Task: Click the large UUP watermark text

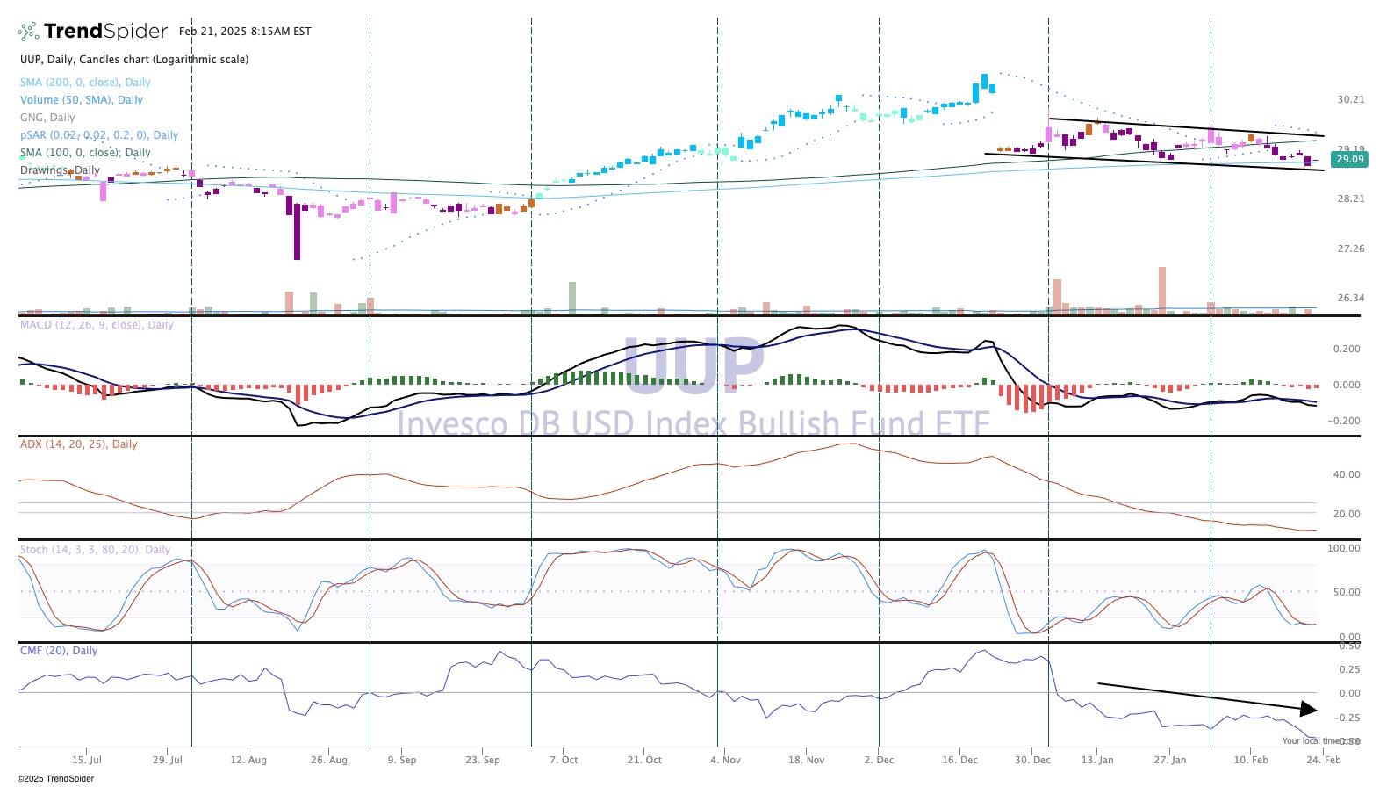Action: click(x=693, y=365)
